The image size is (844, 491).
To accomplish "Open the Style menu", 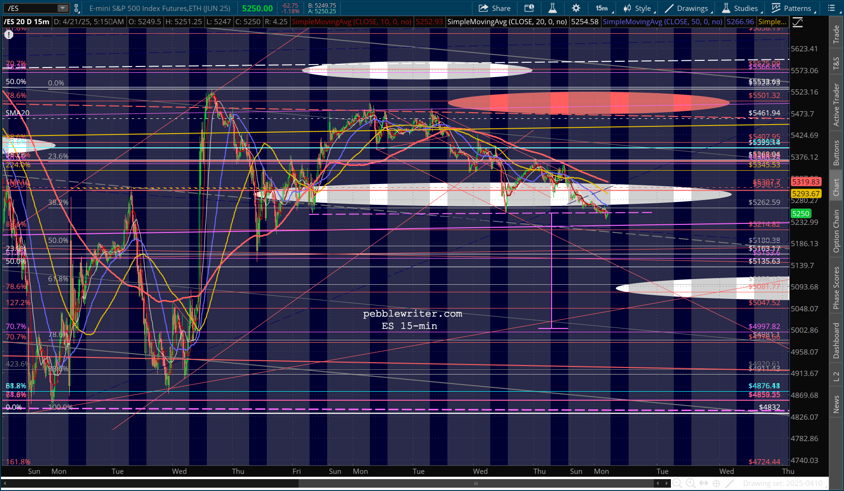I will click(x=639, y=8).
